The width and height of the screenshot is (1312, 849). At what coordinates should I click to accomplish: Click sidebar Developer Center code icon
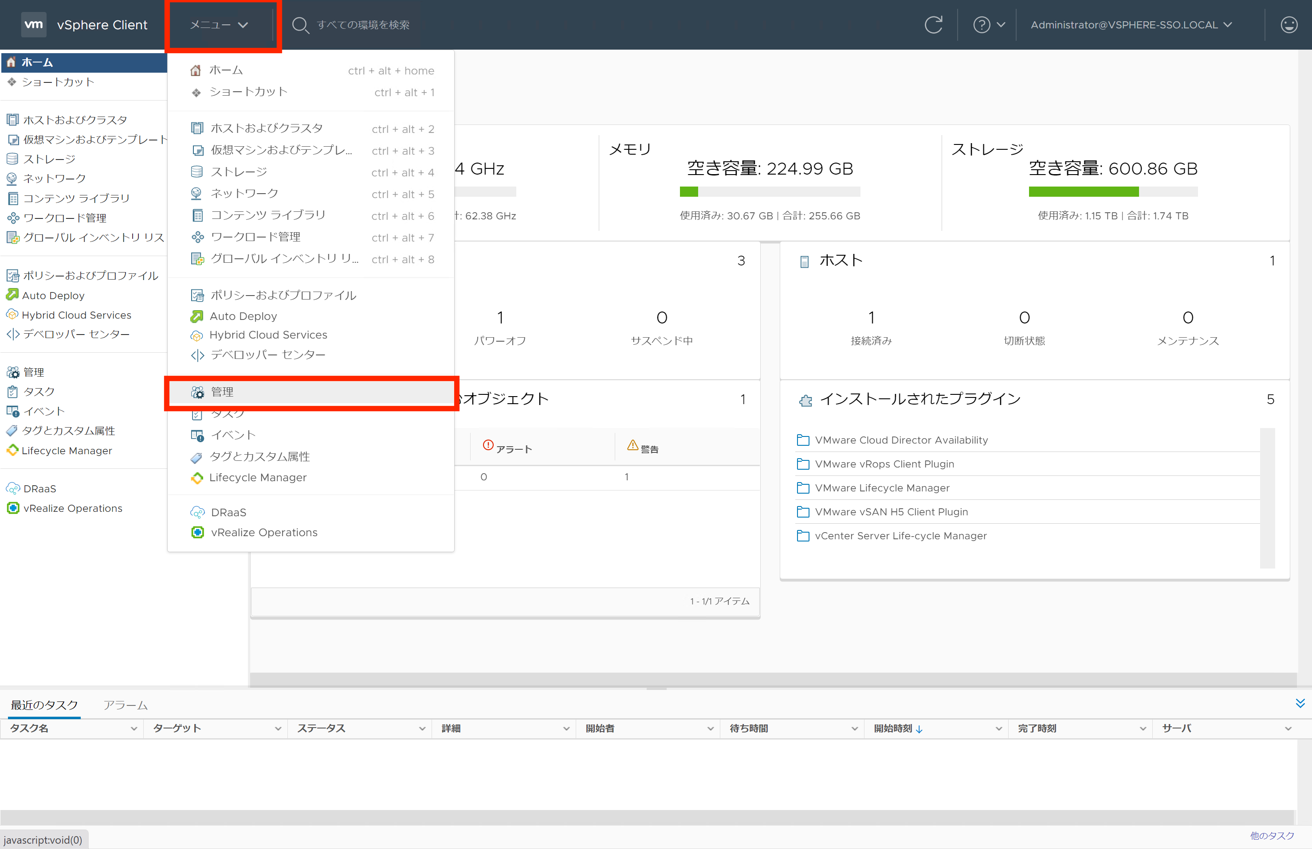coord(13,334)
